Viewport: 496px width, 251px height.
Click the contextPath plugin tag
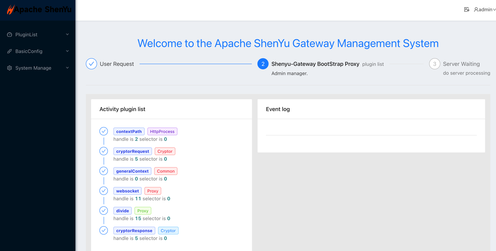click(x=129, y=132)
